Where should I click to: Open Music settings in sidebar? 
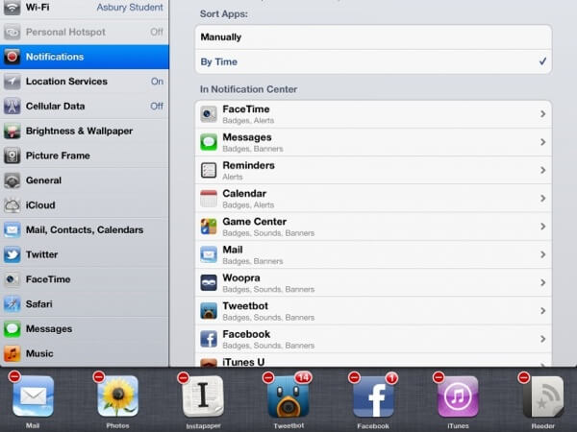tap(85, 353)
